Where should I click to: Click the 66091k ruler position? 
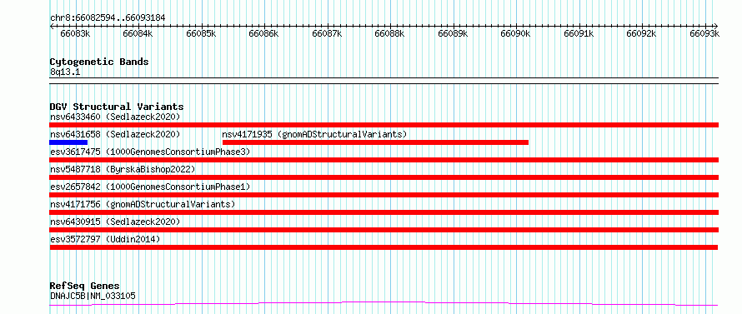[579, 33]
